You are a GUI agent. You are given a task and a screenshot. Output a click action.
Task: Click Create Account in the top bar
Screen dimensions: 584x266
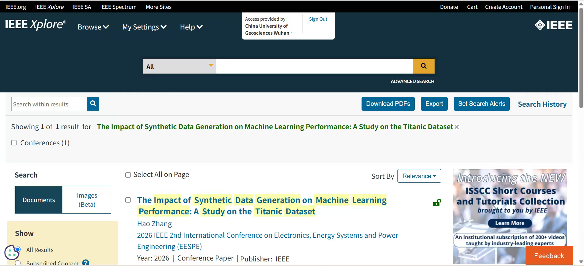click(x=504, y=7)
